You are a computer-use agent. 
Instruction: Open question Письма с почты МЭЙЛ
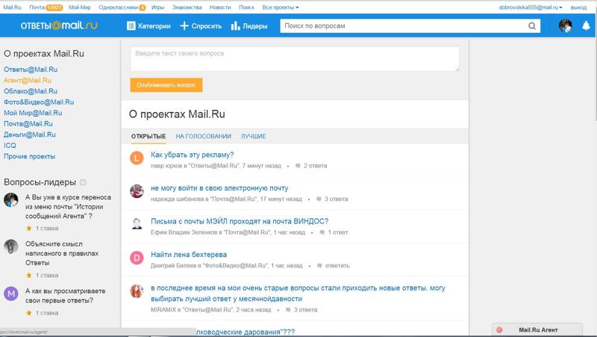[x=240, y=221]
